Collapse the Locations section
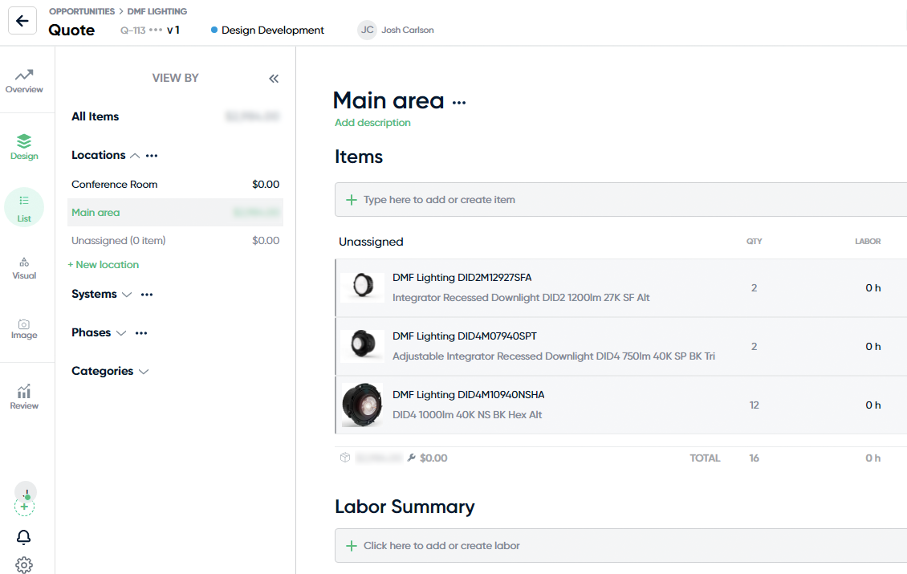The height and width of the screenshot is (574, 907). coord(135,156)
